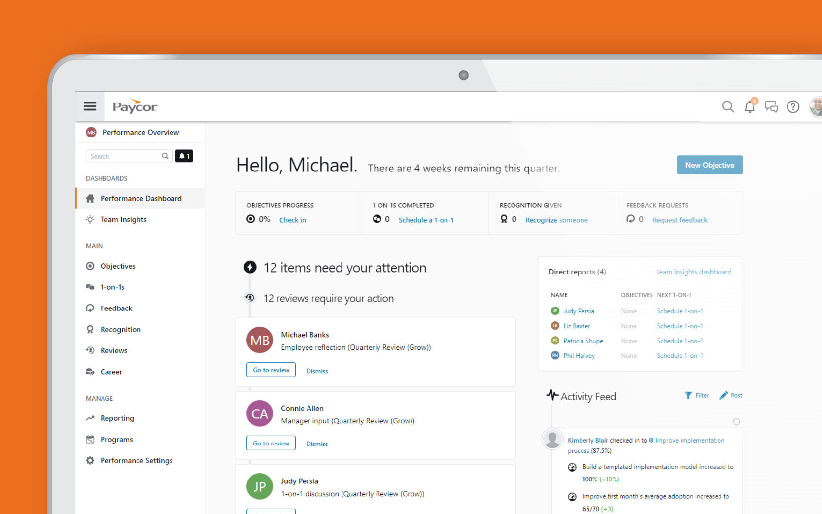Screen dimensions: 822x514
Task: Open Improve implementation process objective link
Action: click(646, 445)
